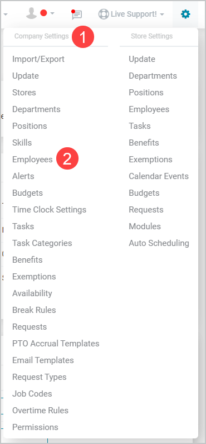206x444 pixels.
Task: Expand the user profile dropdown arrow
Action: 52,13
